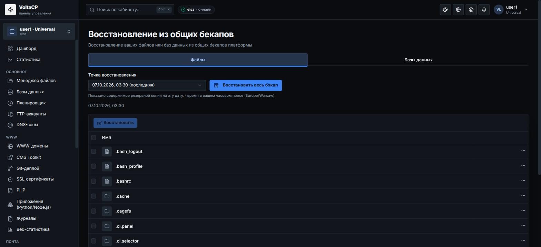The image size is (541, 247).
Task: Check the .bash_profile checkbox
Action: tap(94, 166)
